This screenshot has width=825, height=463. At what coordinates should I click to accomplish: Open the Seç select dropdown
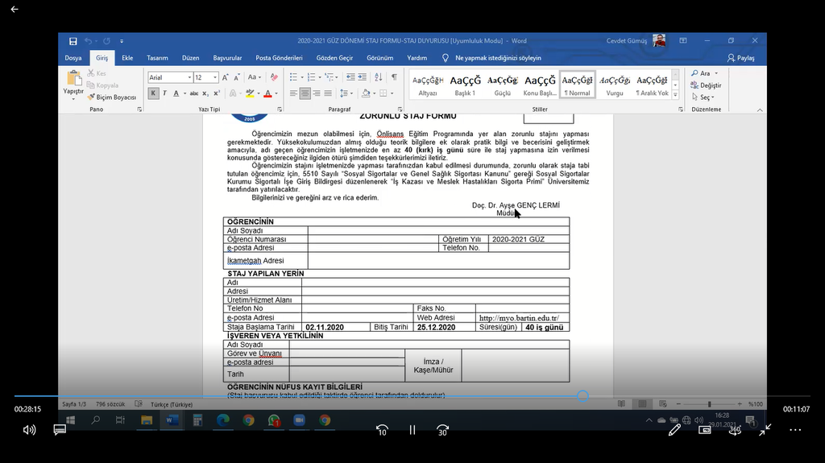pos(703,97)
